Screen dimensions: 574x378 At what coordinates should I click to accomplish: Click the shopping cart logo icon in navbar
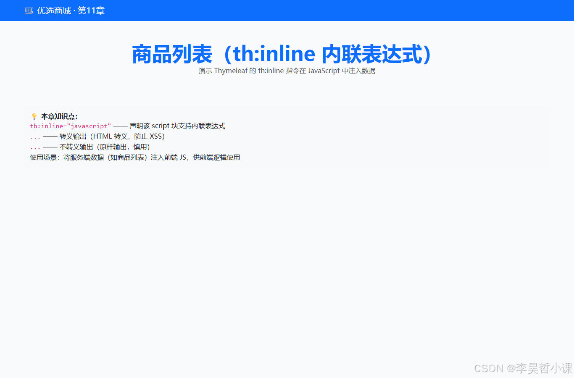(29, 10)
